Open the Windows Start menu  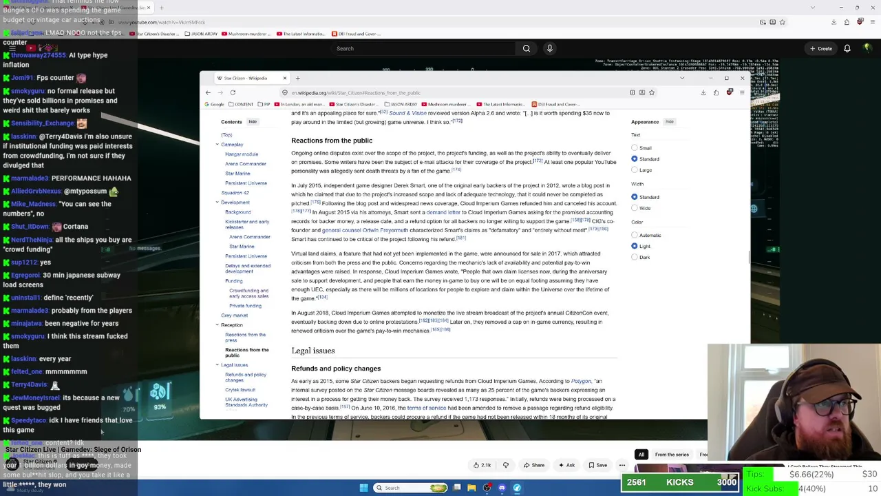point(363,488)
